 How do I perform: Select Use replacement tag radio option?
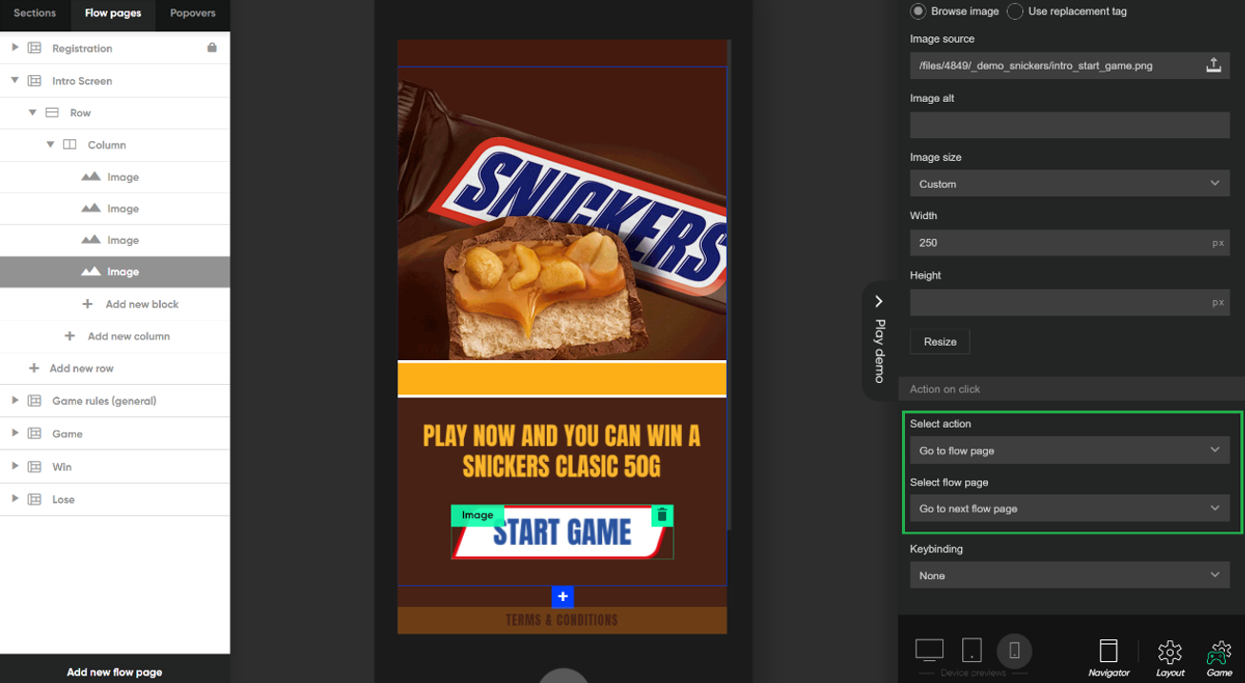pos(1015,11)
